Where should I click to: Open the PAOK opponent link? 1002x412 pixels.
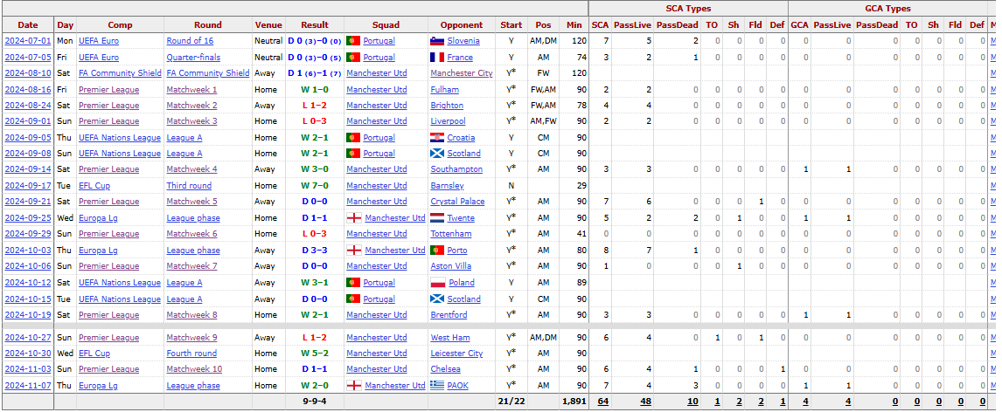457,385
